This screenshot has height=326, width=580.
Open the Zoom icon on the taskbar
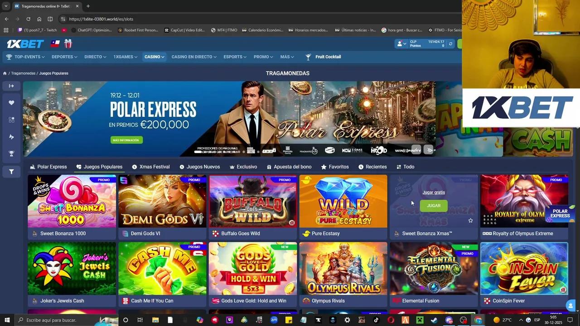tap(274, 320)
